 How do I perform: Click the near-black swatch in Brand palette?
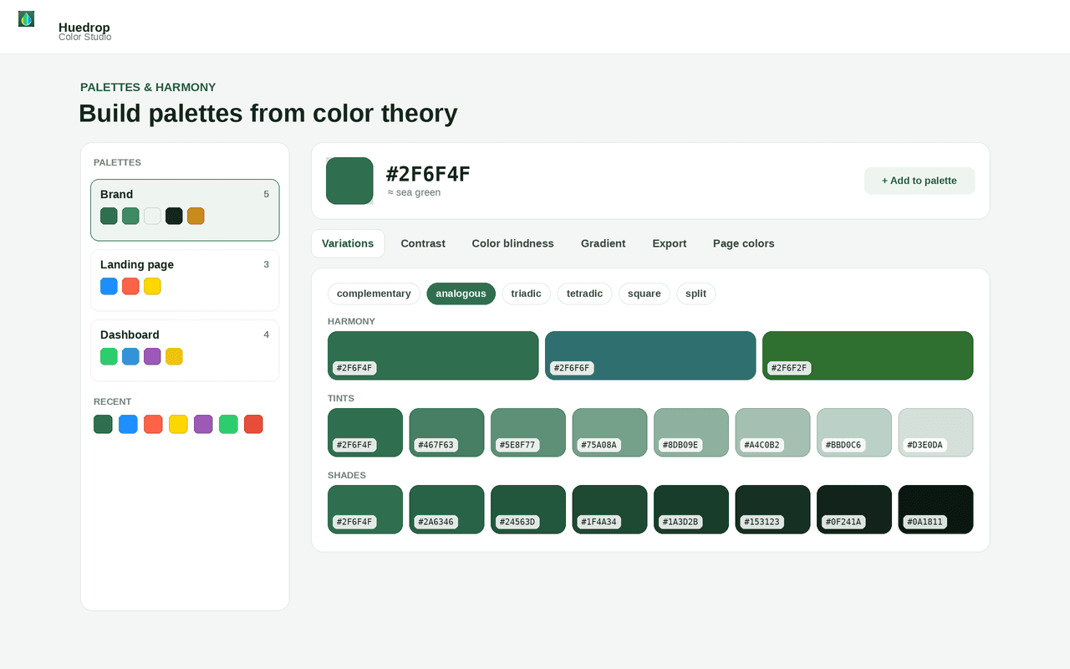tap(174, 216)
